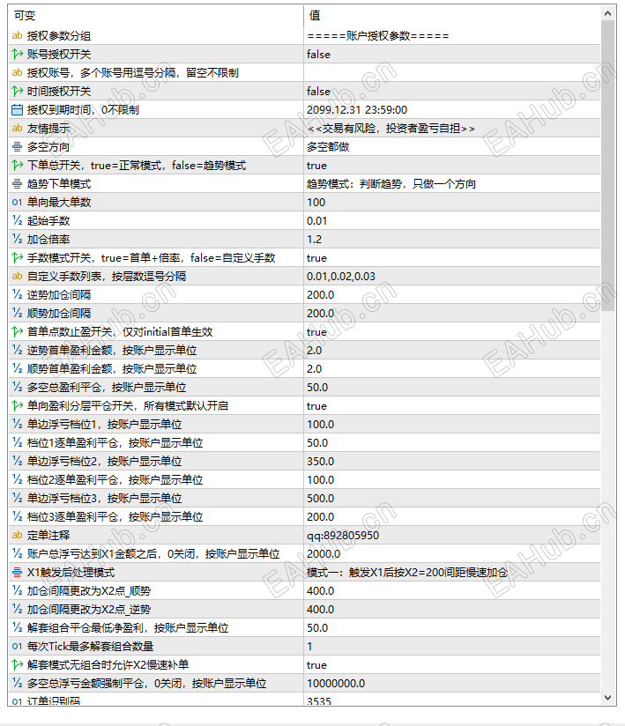Image resolution: width=625 pixels, height=726 pixels.
Task: Click the string icon beside 定单注释
Action: coord(17,535)
